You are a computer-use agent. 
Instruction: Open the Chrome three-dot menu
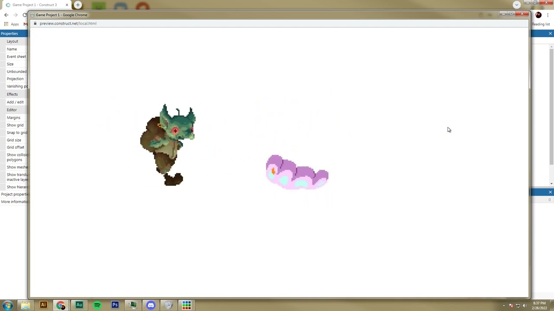tap(548, 15)
